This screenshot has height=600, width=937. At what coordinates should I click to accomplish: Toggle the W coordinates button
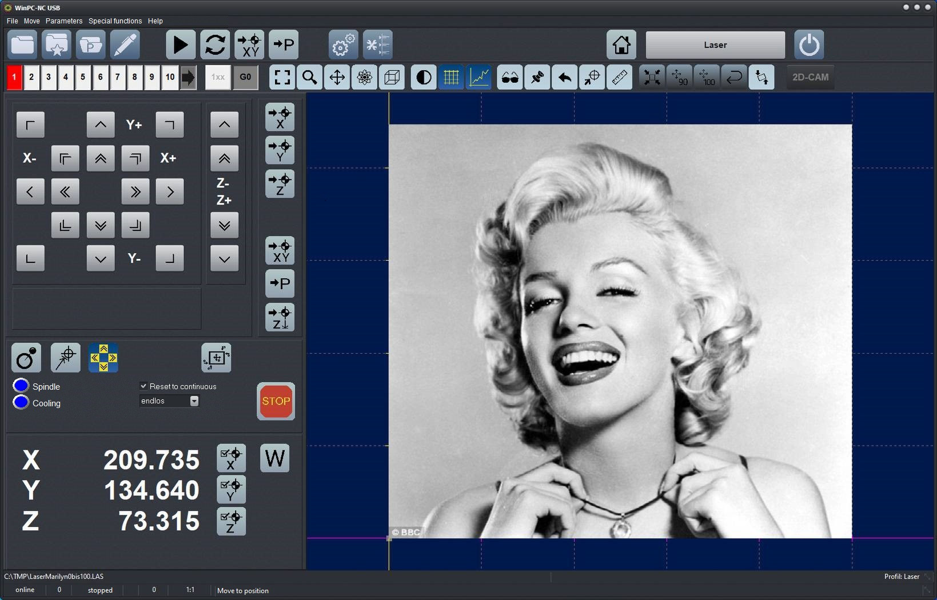click(x=275, y=458)
